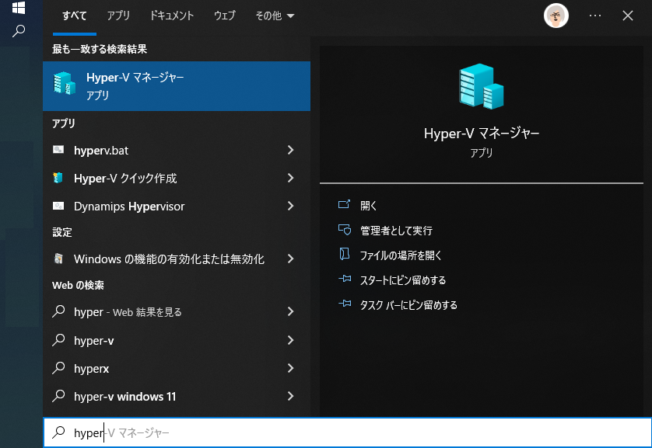This screenshot has height=448, width=652.
Task: Click the Hyper-V クイック作成 icon
Action: pyautogui.click(x=58, y=178)
